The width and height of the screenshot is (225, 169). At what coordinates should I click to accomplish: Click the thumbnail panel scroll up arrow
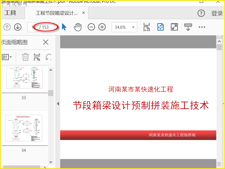pos(51,70)
